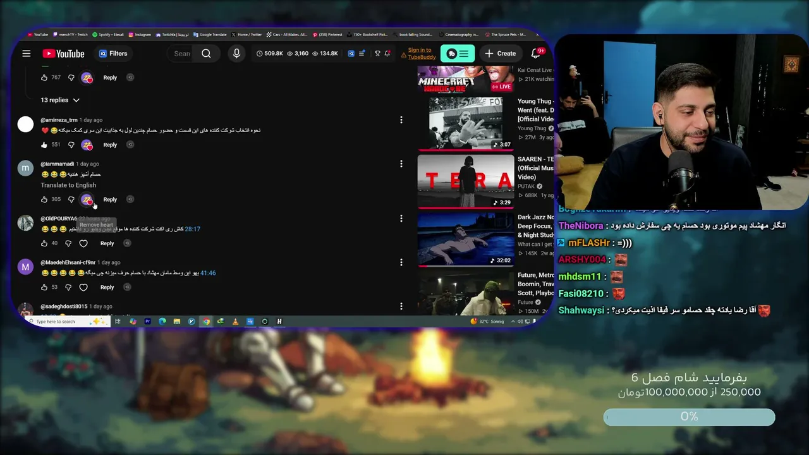The height and width of the screenshot is (455, 809).
Task: Click the donation goal progress bar
Action: tap(689, 417)
